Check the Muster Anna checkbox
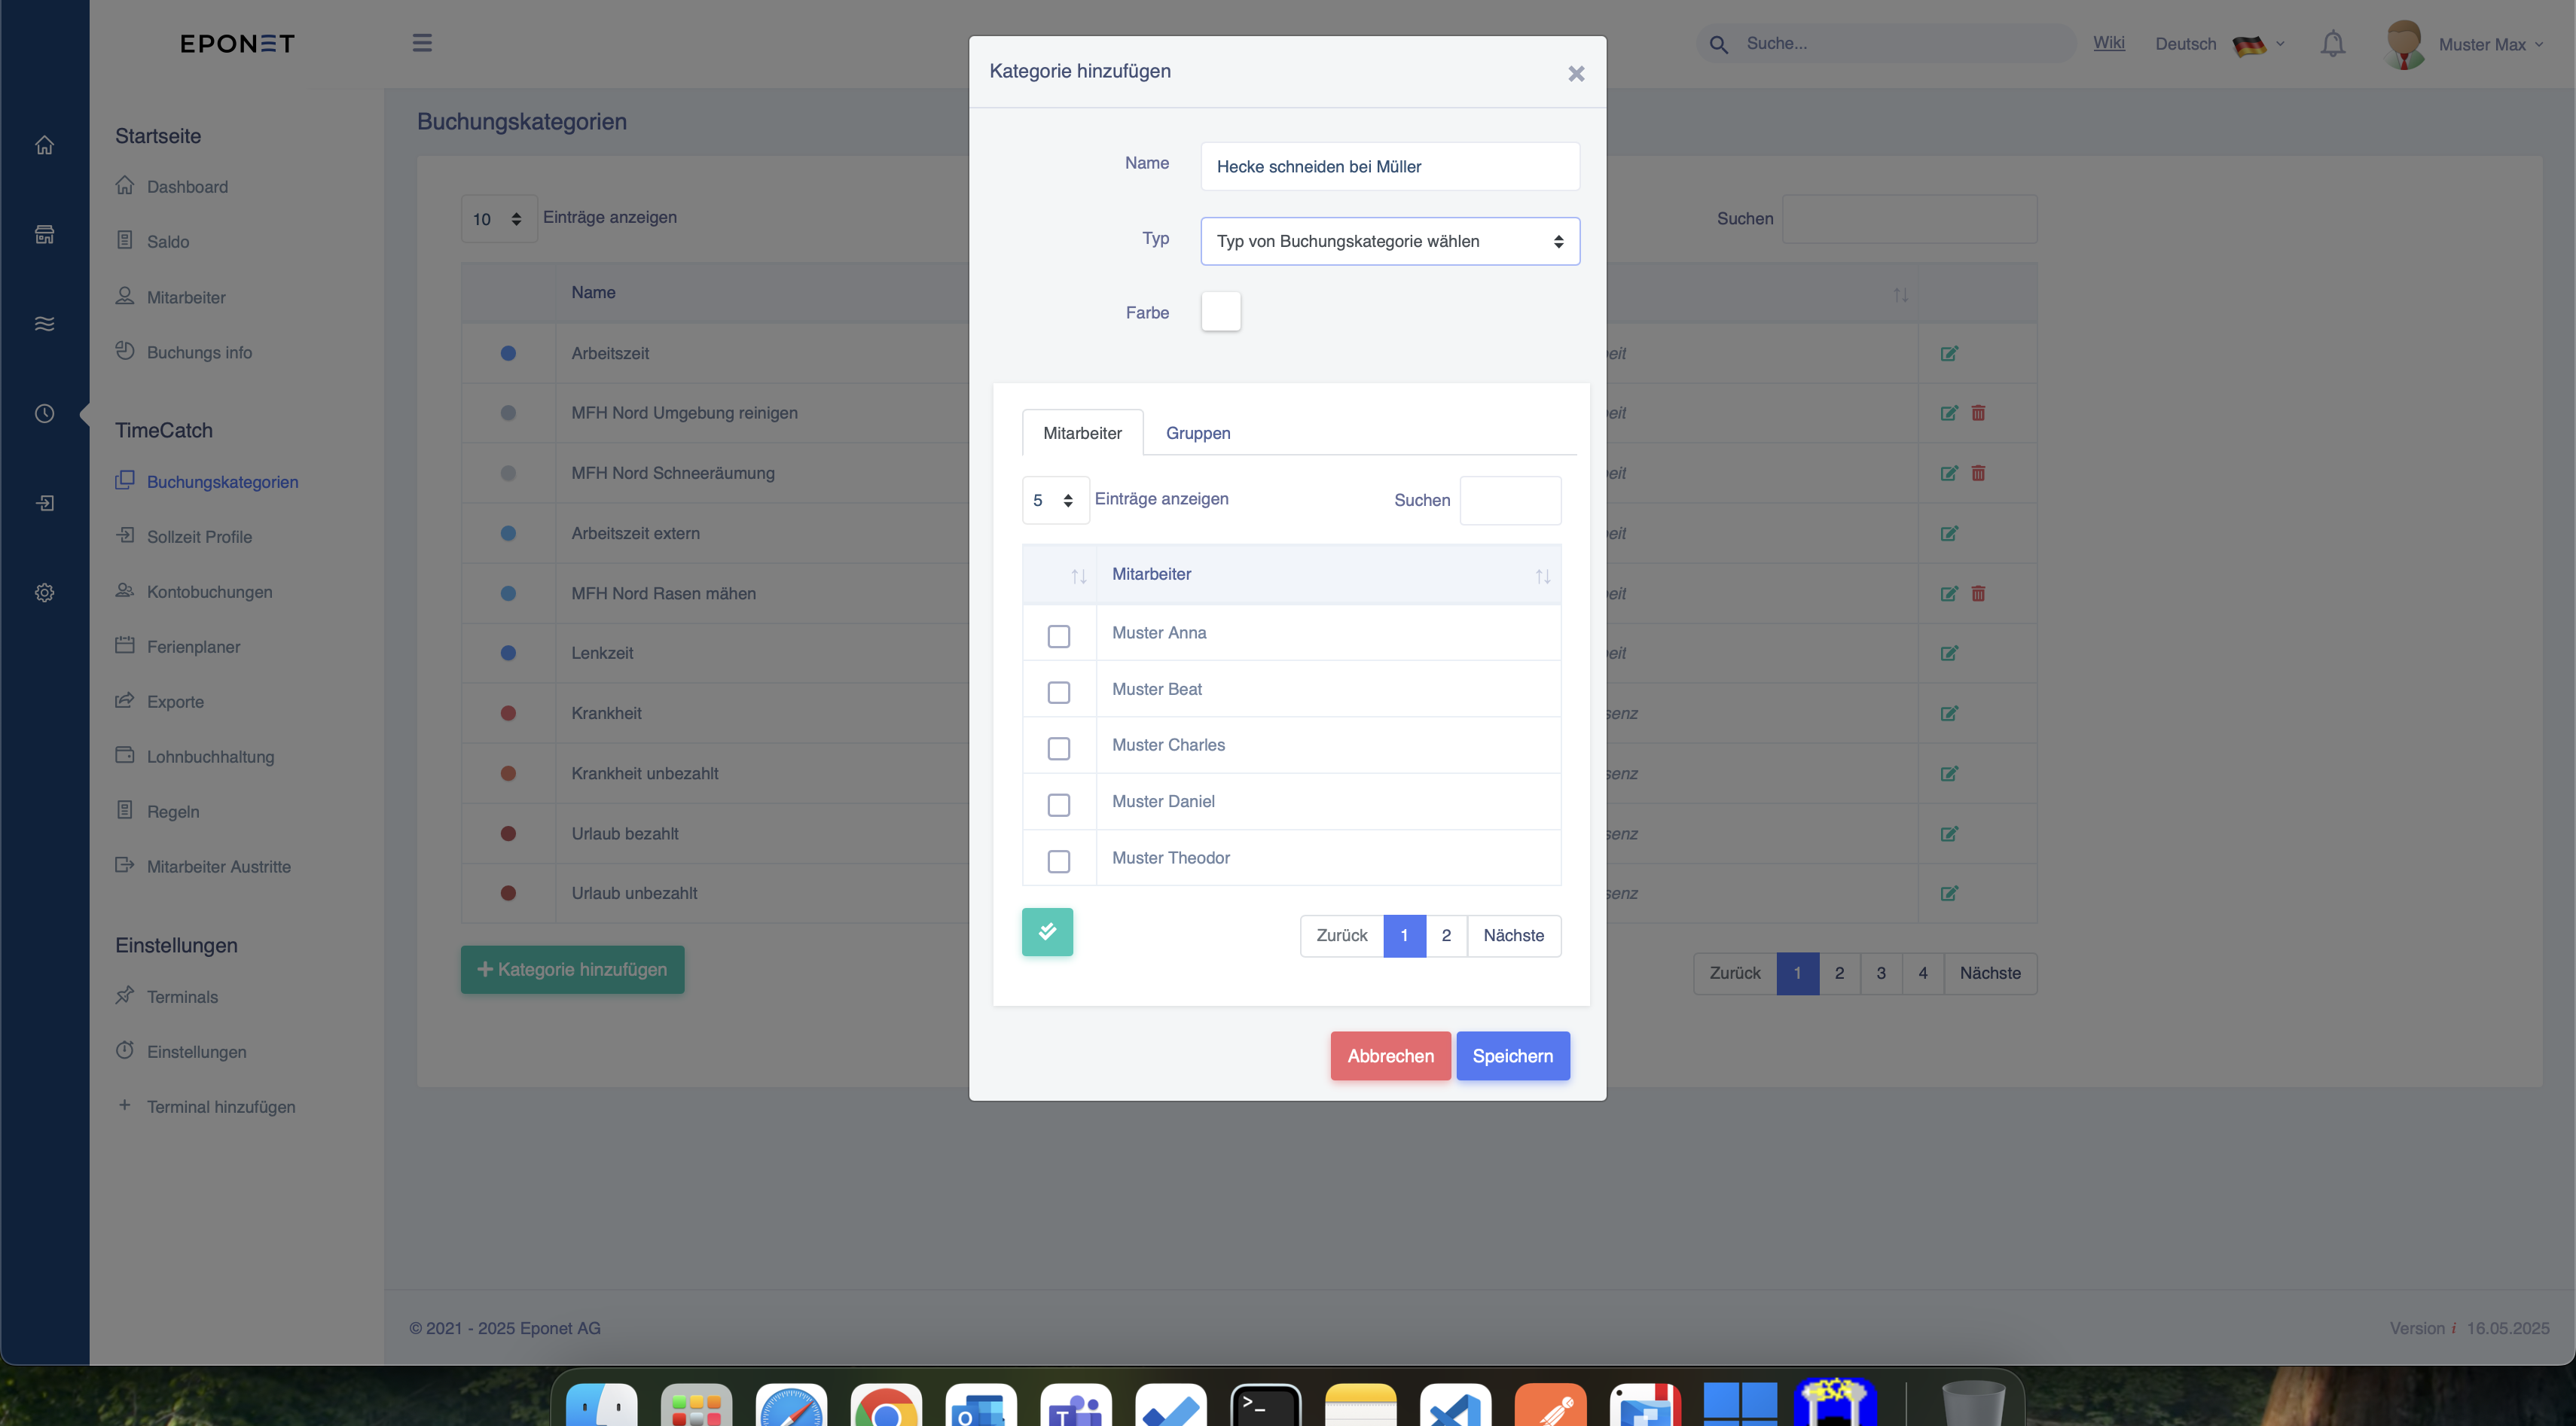Screen dimensions: 2576x1426 (1058, 635)
